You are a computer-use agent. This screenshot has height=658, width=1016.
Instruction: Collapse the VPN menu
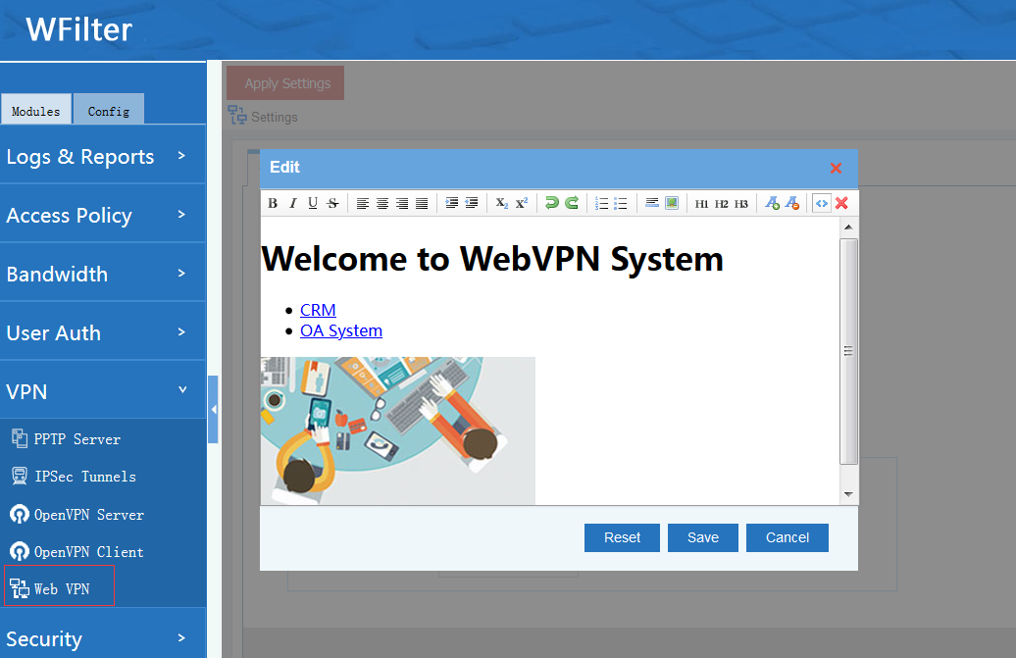[x=102, y=391]
